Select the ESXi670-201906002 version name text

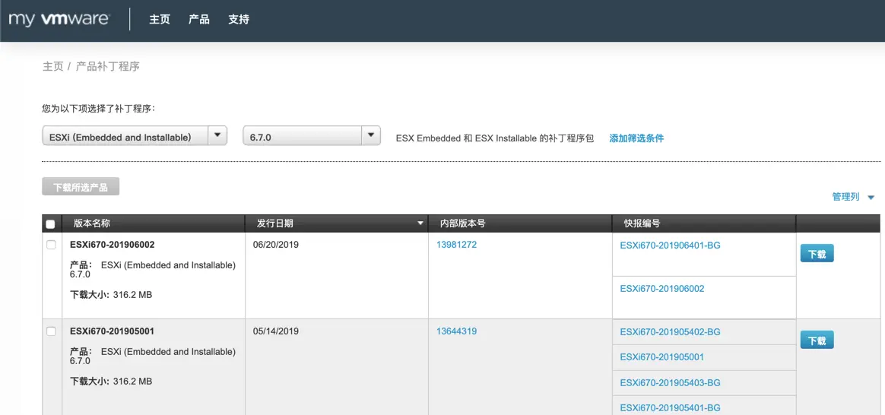pyautogui.click(x=113, y=245)
